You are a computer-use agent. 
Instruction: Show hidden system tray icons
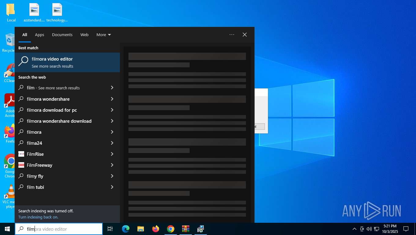(x=355, y=229)
